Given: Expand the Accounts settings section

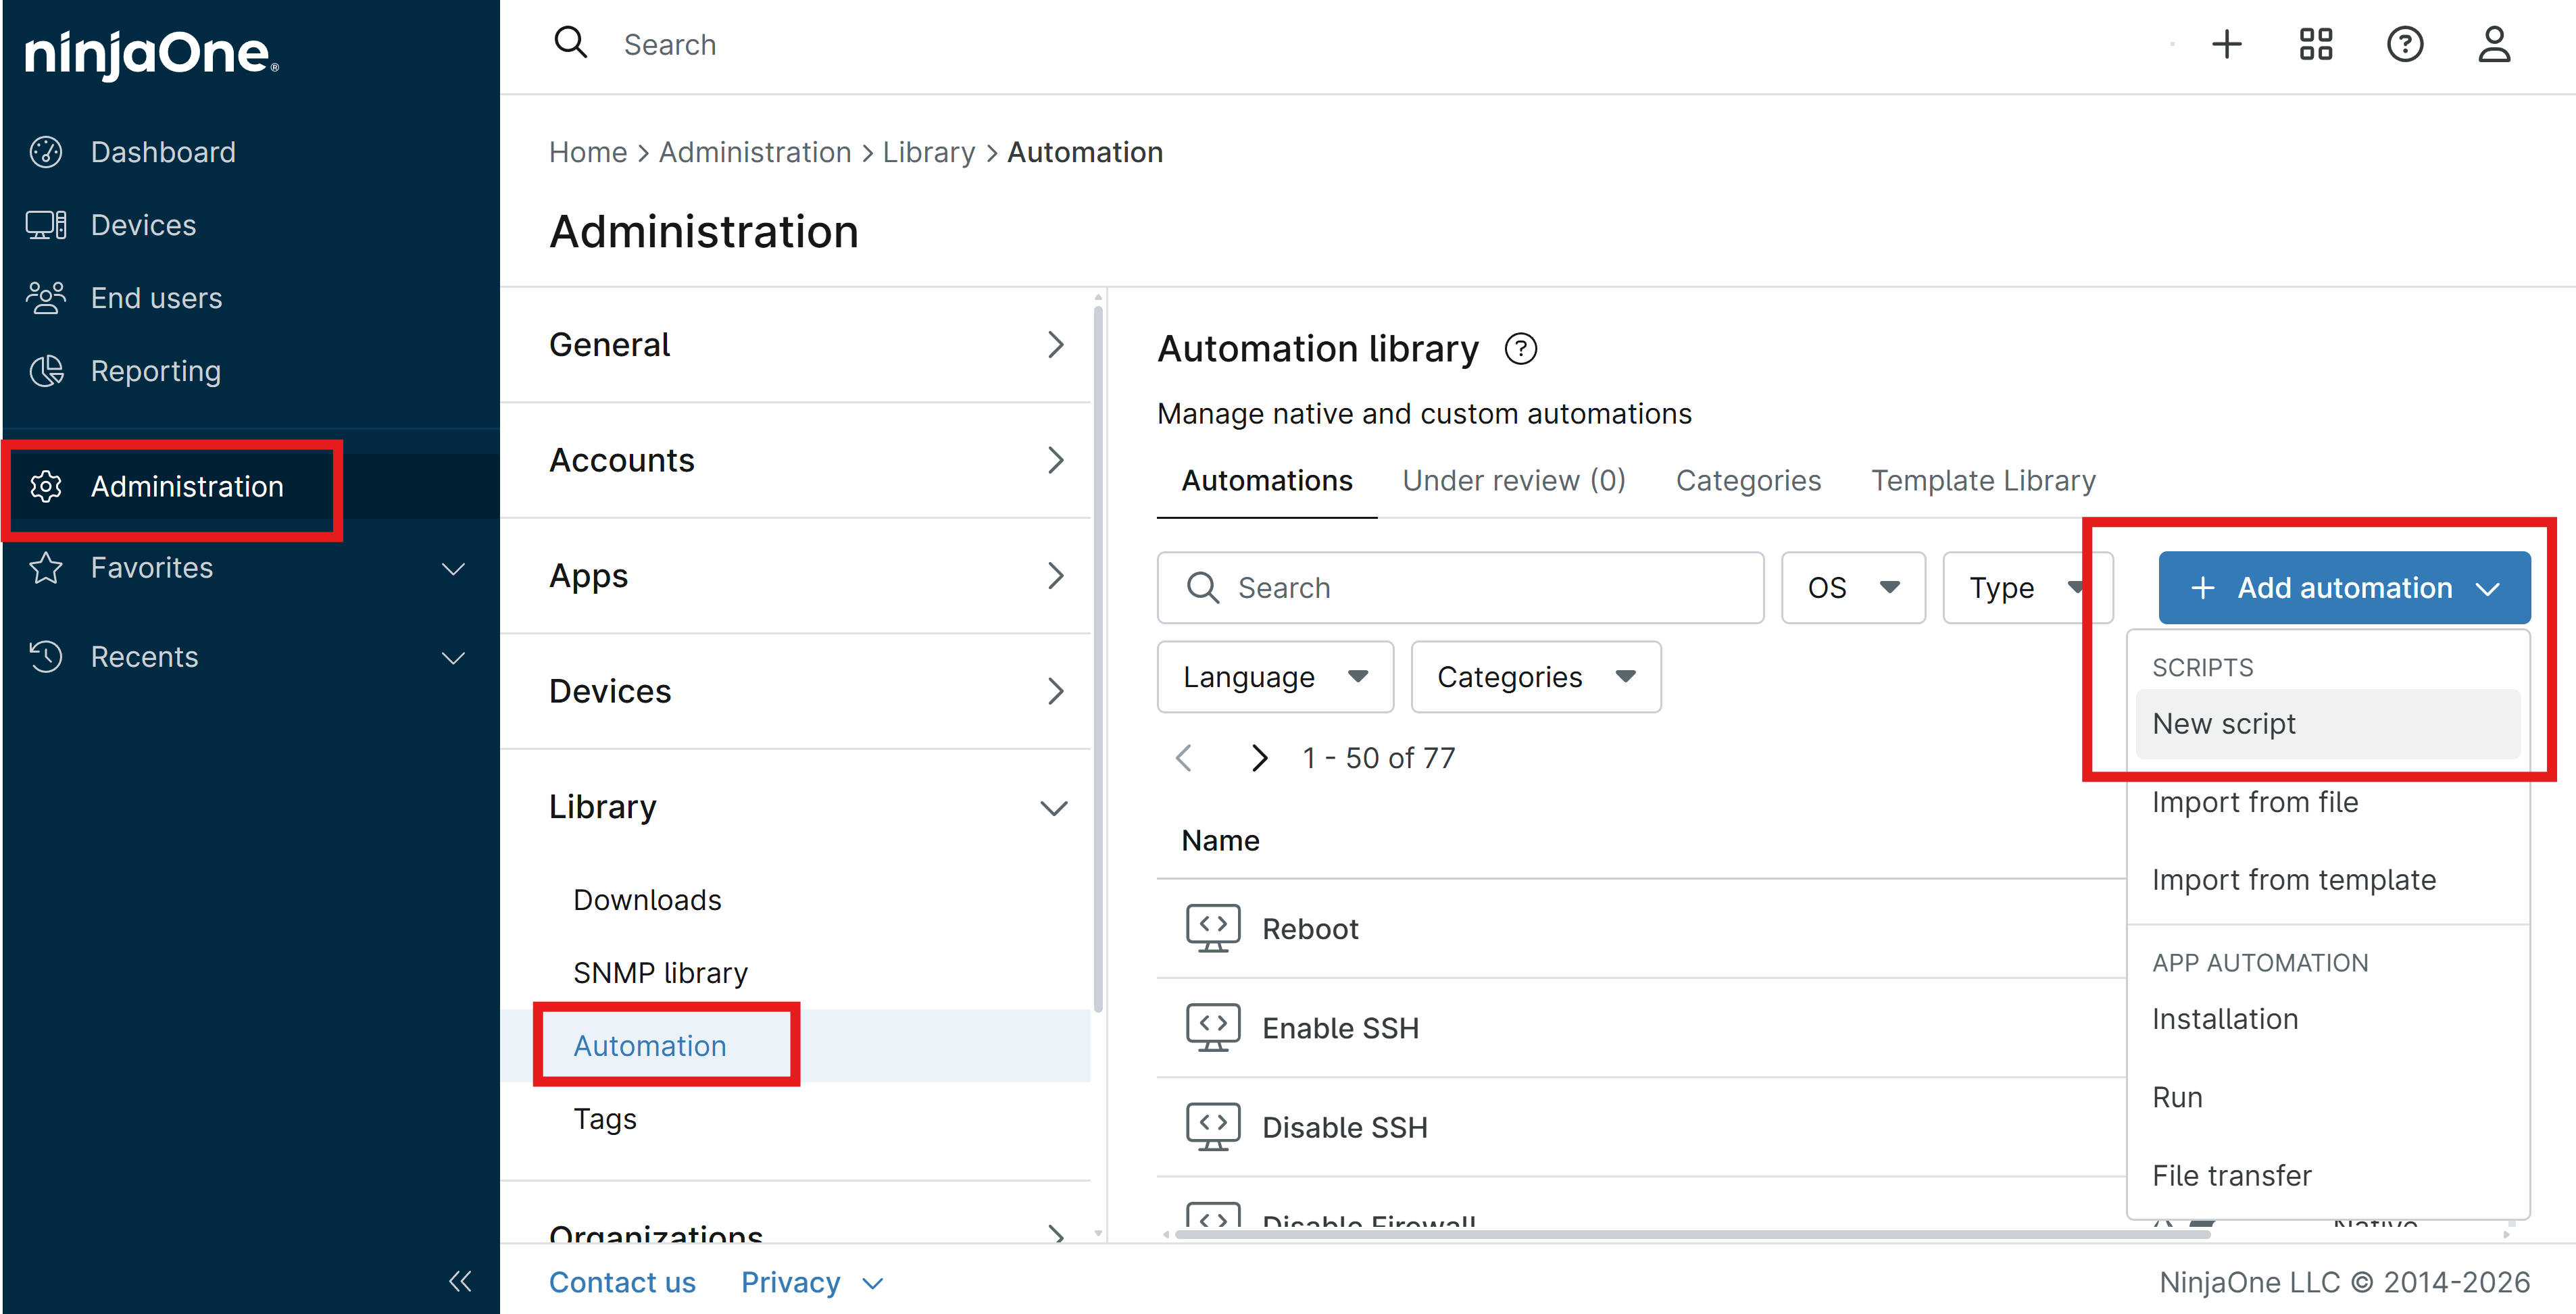Looking at the screenshot, I should pos(808,460).
